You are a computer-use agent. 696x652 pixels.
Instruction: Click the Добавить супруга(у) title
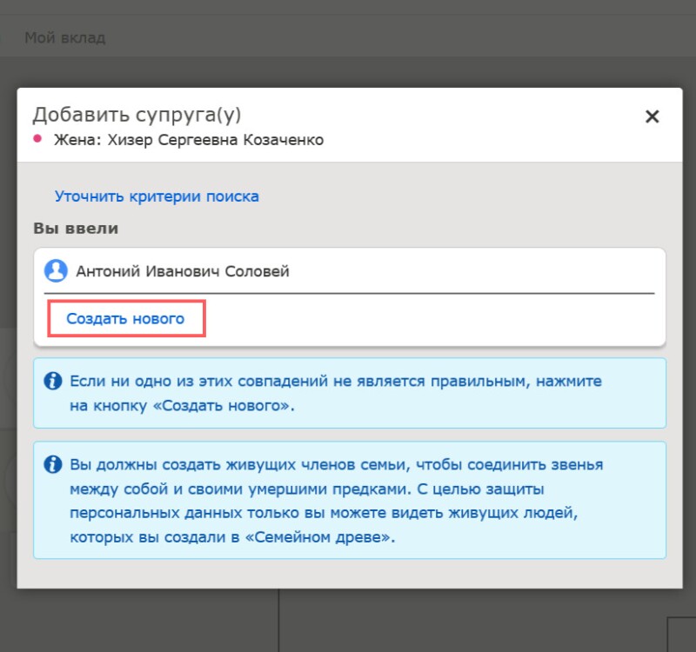(137, 115)
